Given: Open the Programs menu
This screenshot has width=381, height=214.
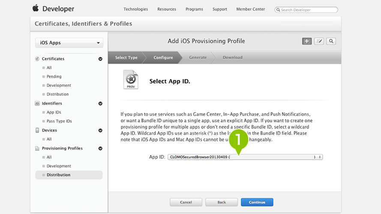Looking at the screenshot, I should (195, 9).
